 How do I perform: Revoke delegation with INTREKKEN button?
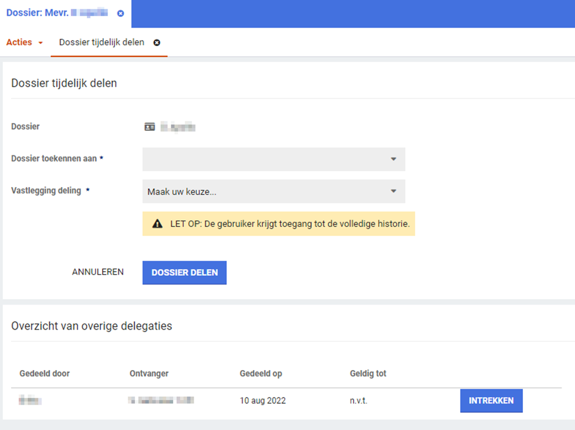[x=491, y=401]
